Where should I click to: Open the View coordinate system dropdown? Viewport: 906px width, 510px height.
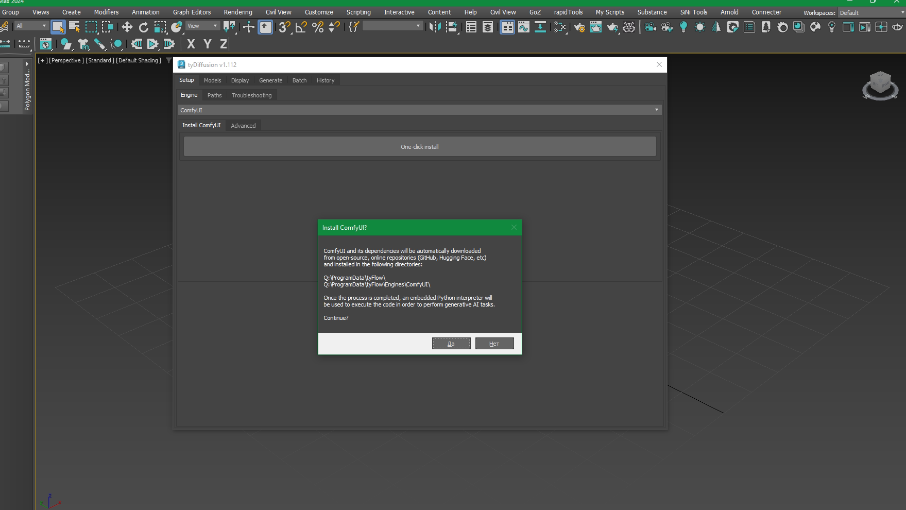[x=202, y=26]
